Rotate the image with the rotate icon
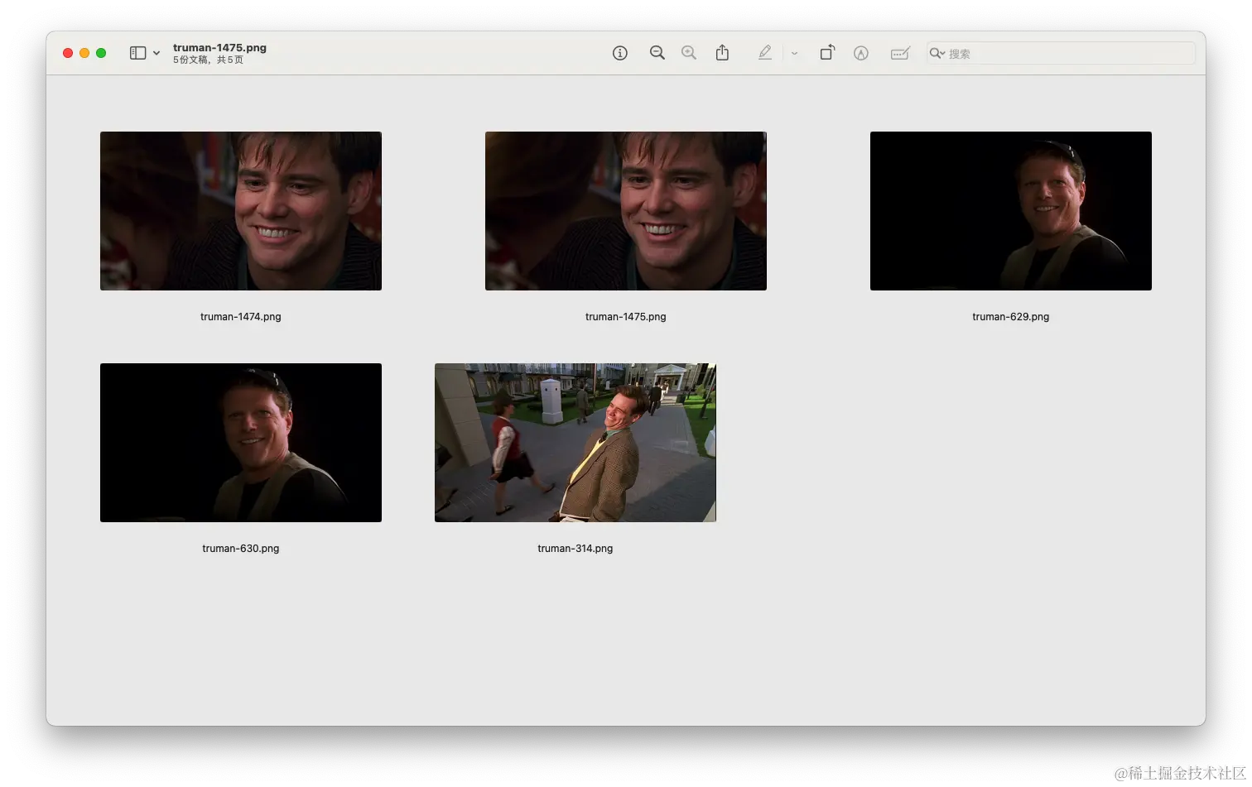 (827, 53)
